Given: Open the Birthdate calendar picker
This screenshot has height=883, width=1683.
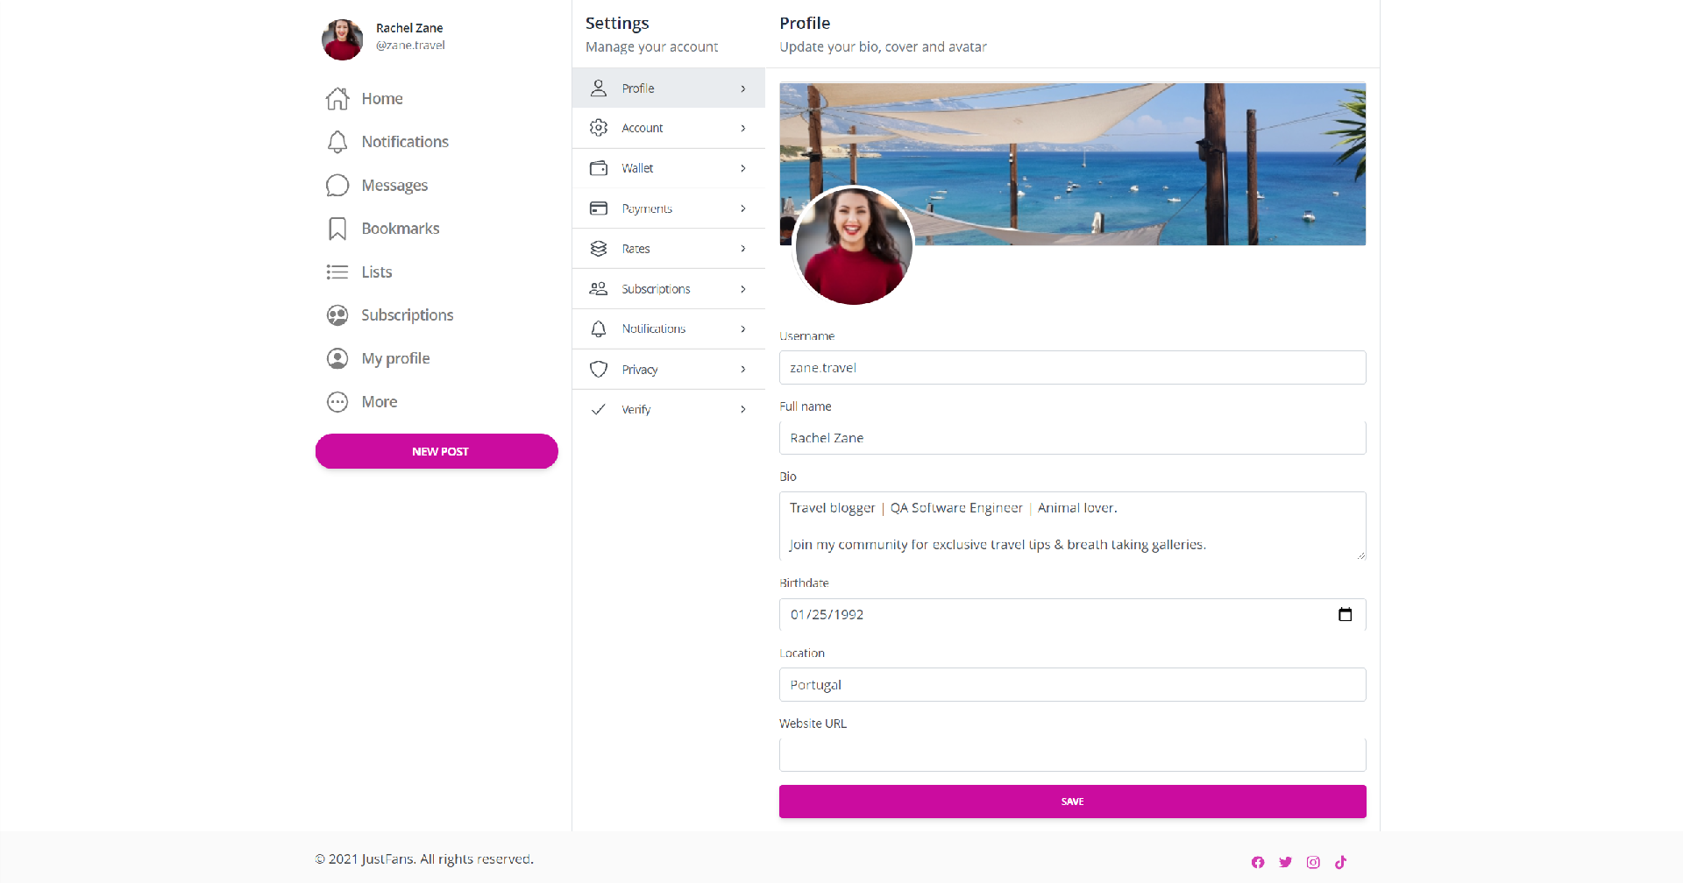Looking at the screenshot, I should [x=1345, y=615].
